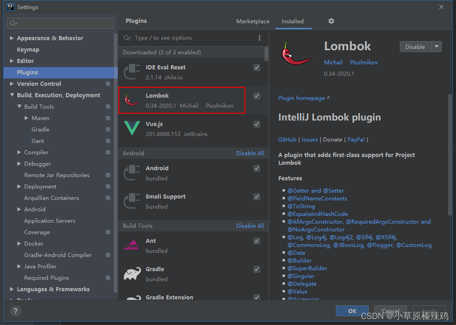Click project-level icon beside Build Tools
456x325 pixels.
click(x=108, y=107)
